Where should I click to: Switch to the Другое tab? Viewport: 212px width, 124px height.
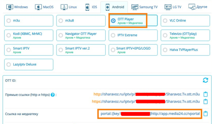[x=198, y=7]
